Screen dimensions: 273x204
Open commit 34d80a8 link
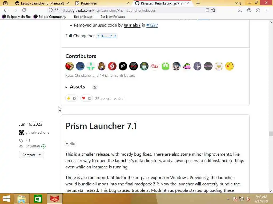click(x=33, y=146)
